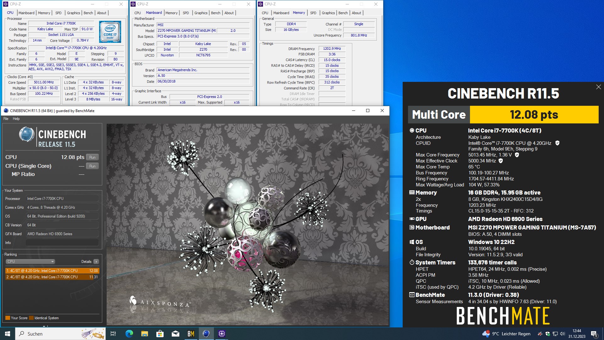The height and width of the screenshot is (340, 604).
Task: Click the Core Speed 5011.00 MHz value
Action: [x=44, y=82]
